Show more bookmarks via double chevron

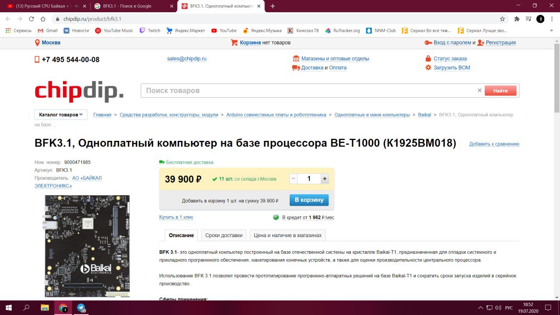[x=552, y=31]
